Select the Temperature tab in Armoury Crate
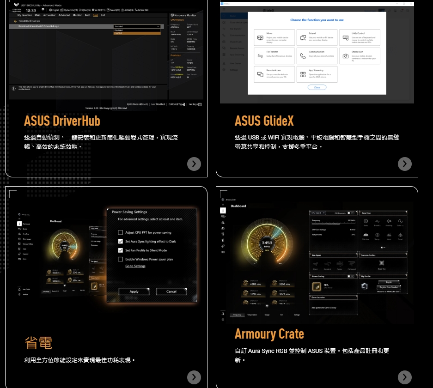The width and height of the screenshot is (433, 388). [x=252, y=315]
